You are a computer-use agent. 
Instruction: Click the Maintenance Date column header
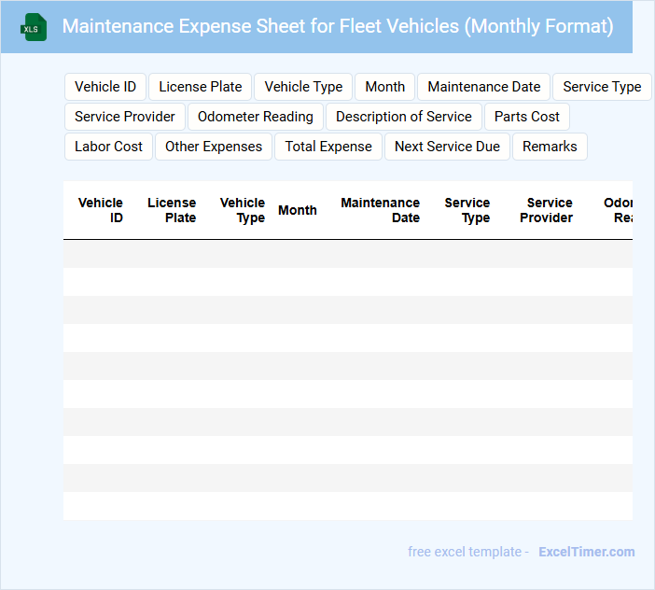pos(381,210)
